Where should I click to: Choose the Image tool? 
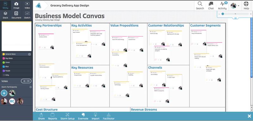tap(16, 5)
